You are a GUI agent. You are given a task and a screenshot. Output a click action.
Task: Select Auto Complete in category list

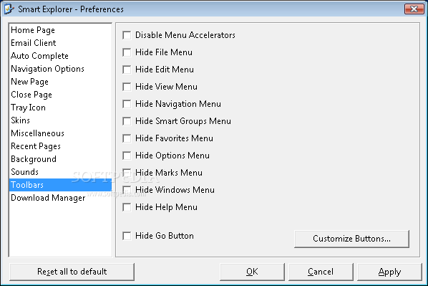[60, 56]
